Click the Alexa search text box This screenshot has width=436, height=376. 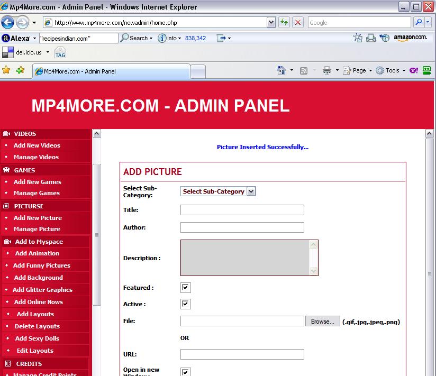79,39
